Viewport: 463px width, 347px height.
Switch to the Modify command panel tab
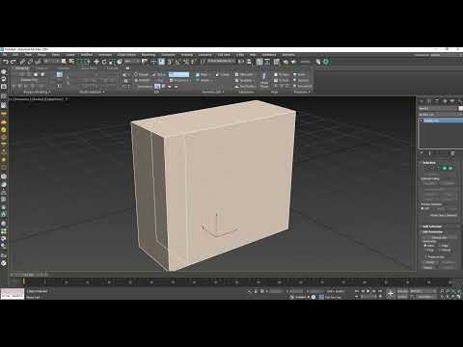(x=429, y=101)
